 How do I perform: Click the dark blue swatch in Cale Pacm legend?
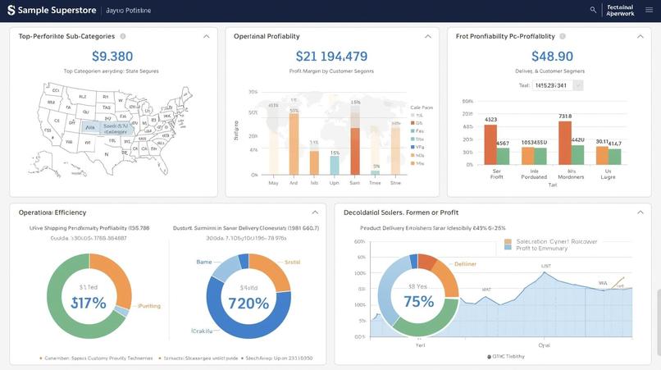413,147
